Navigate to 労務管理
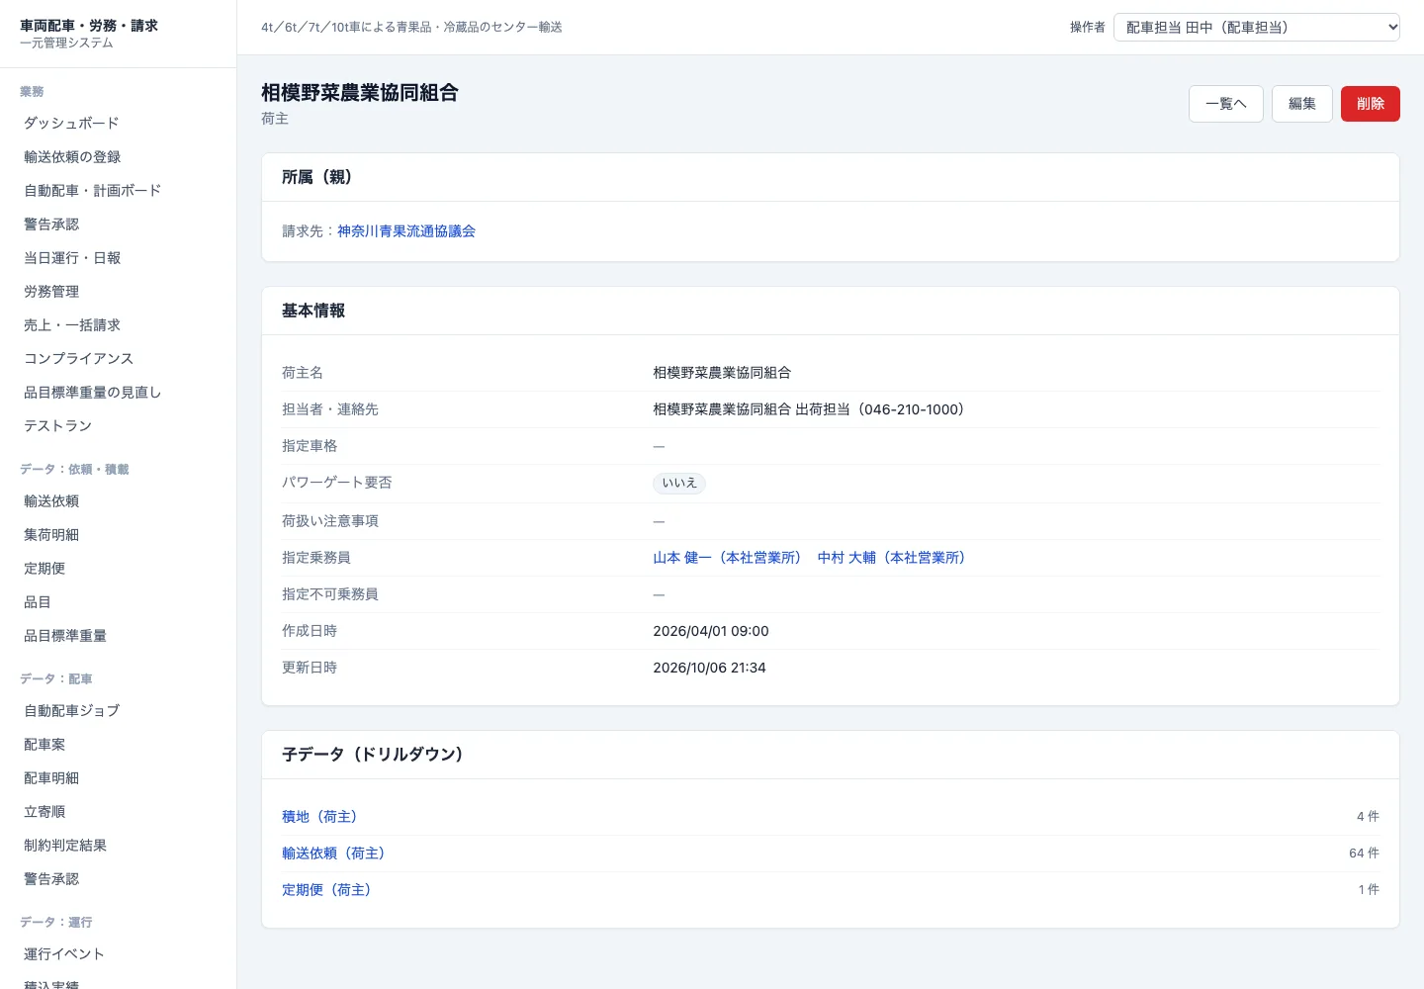Screen dimensions: 1424x989 [x=51, y=292]
